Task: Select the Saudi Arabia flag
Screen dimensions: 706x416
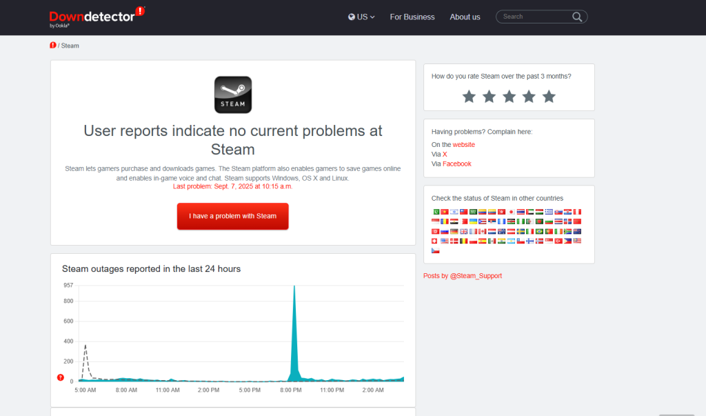Action: click(x=473, y=212)
